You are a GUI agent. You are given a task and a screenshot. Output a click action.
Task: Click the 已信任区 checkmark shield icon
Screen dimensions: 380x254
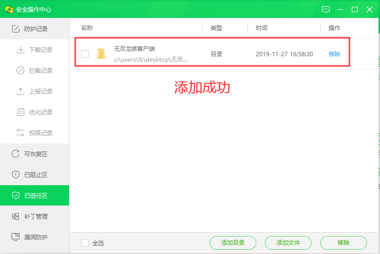coord(16,195)
